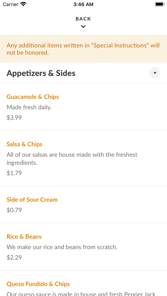Viewport: 167px width, 296px height.
Task: Tap the downward chevron under BACK
Action: click(x=83, y=27)
